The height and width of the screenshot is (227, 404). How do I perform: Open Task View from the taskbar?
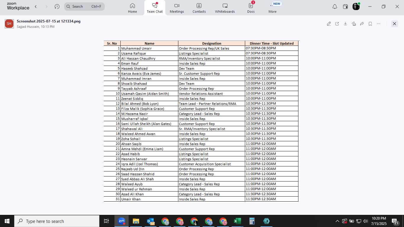(106, 221)
